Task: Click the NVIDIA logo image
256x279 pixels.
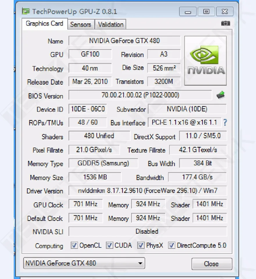Action: [205, 61]
